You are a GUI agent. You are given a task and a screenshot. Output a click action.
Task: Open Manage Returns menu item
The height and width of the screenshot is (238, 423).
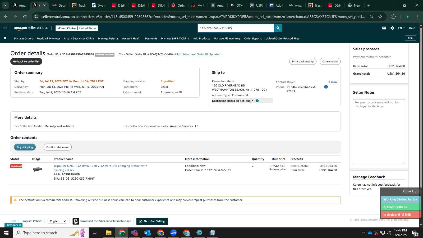pyautogui.click(x=108, y=39)
